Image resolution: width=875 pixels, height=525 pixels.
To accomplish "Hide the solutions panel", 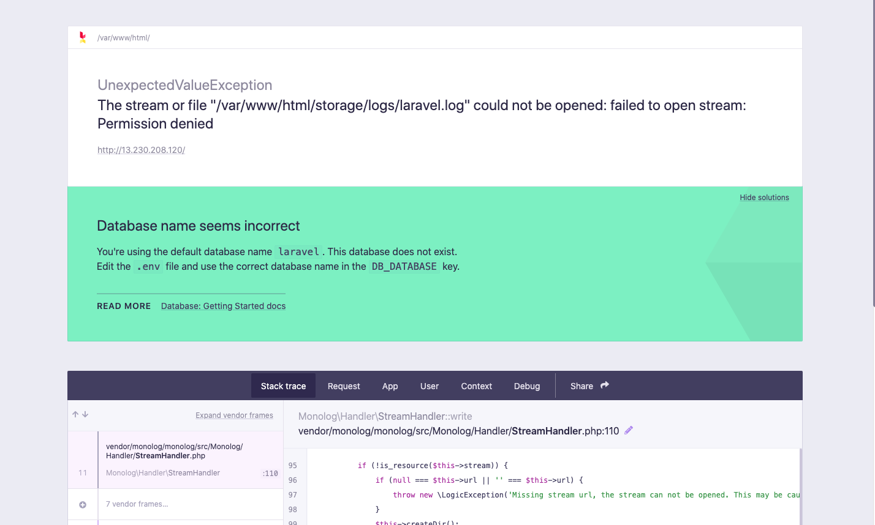I will (764, 198).
